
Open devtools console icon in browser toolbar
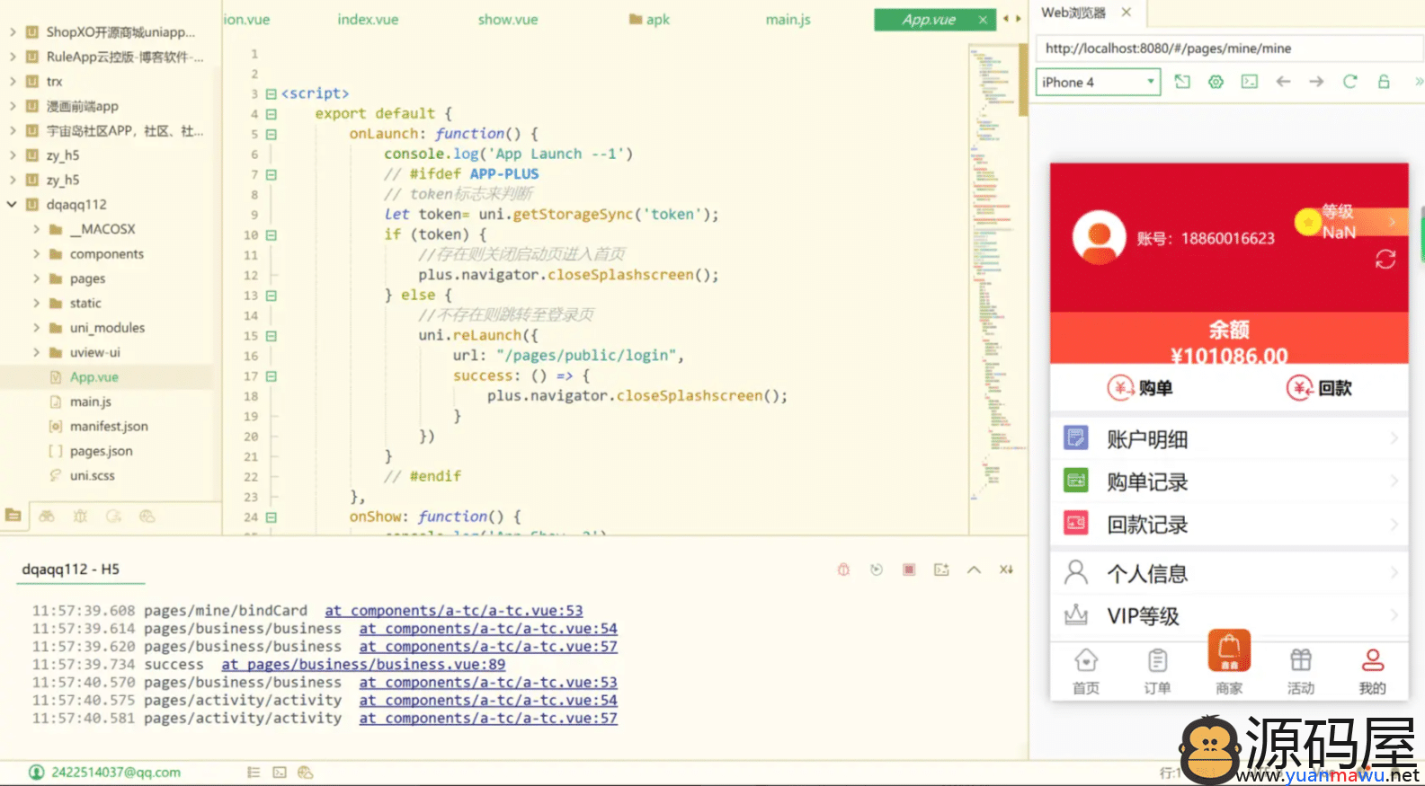(1250, 82)
